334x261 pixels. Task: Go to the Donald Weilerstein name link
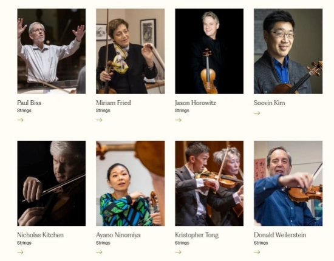coord(280,235)
